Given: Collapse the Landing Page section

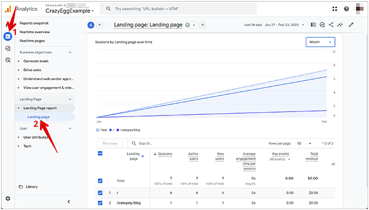Looking at the screenshot, I should (x=70, y=100).
